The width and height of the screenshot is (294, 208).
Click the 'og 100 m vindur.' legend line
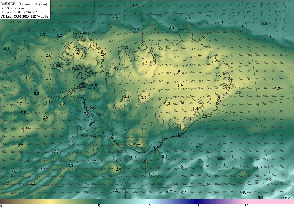pos(13,8)
